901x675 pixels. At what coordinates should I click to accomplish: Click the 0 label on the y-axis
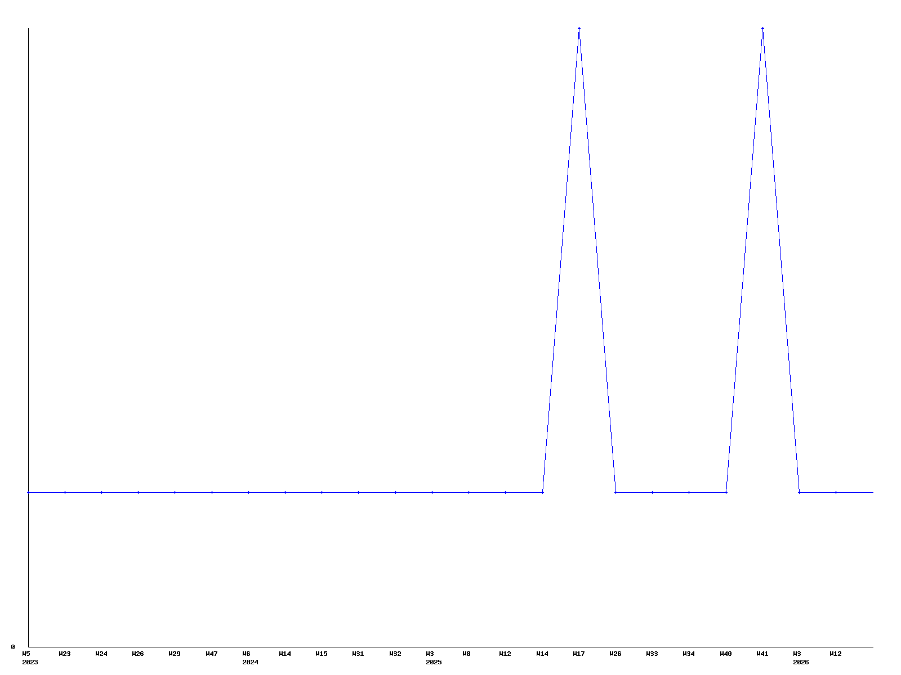(13, 647)
